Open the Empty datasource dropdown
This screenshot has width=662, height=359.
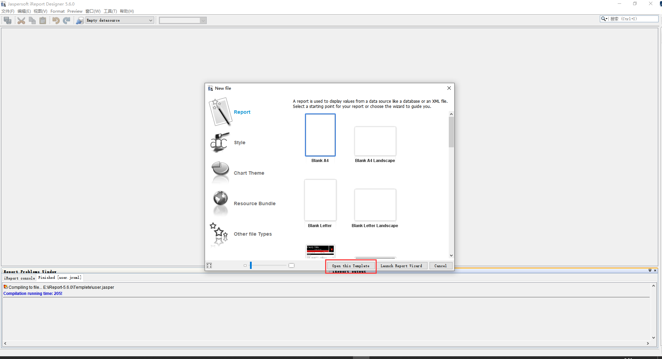tap(150, 20)
